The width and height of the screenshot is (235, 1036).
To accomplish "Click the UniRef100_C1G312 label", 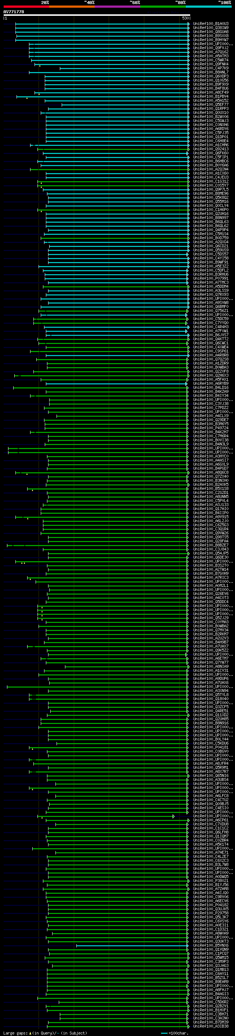I will click(x=211, y=182).
